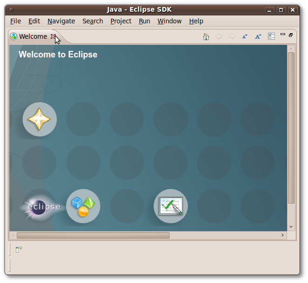Click the scroll down arrow

click(291, 226)
